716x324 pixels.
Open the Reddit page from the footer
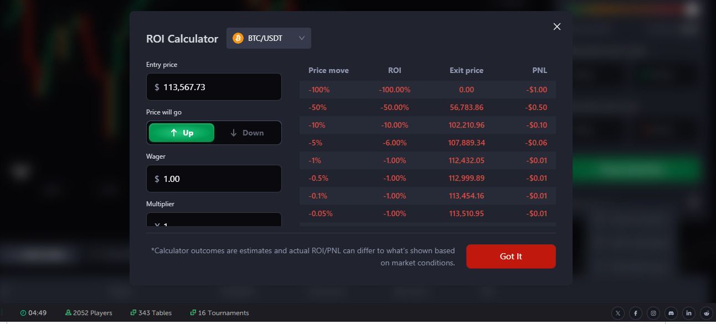pos(706,313)
